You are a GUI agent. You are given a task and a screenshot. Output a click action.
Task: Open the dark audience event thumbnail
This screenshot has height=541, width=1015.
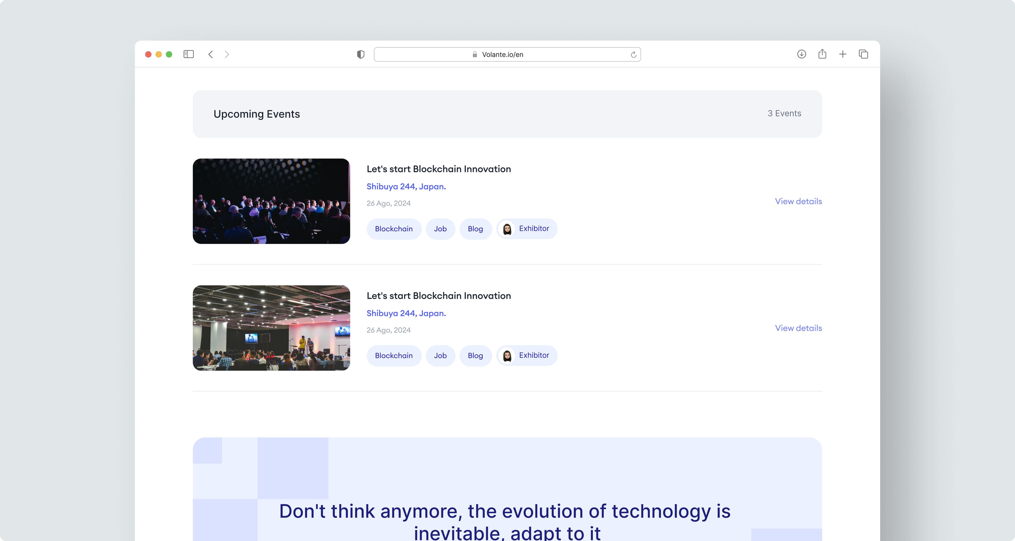tap(271, 201)
